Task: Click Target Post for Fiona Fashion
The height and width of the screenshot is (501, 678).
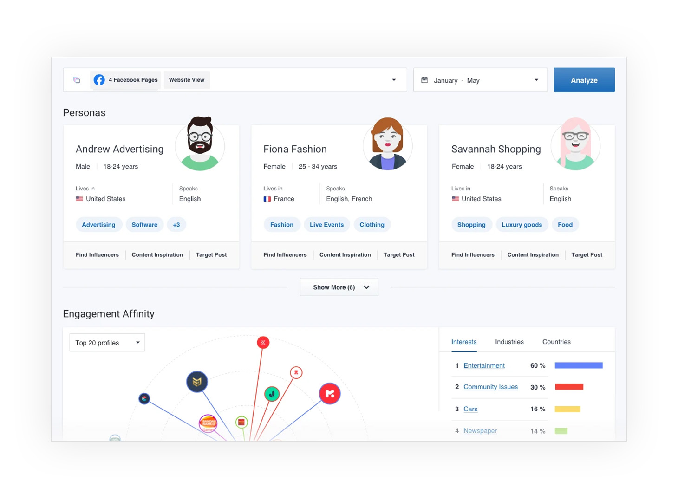Action: coord(399,255)
